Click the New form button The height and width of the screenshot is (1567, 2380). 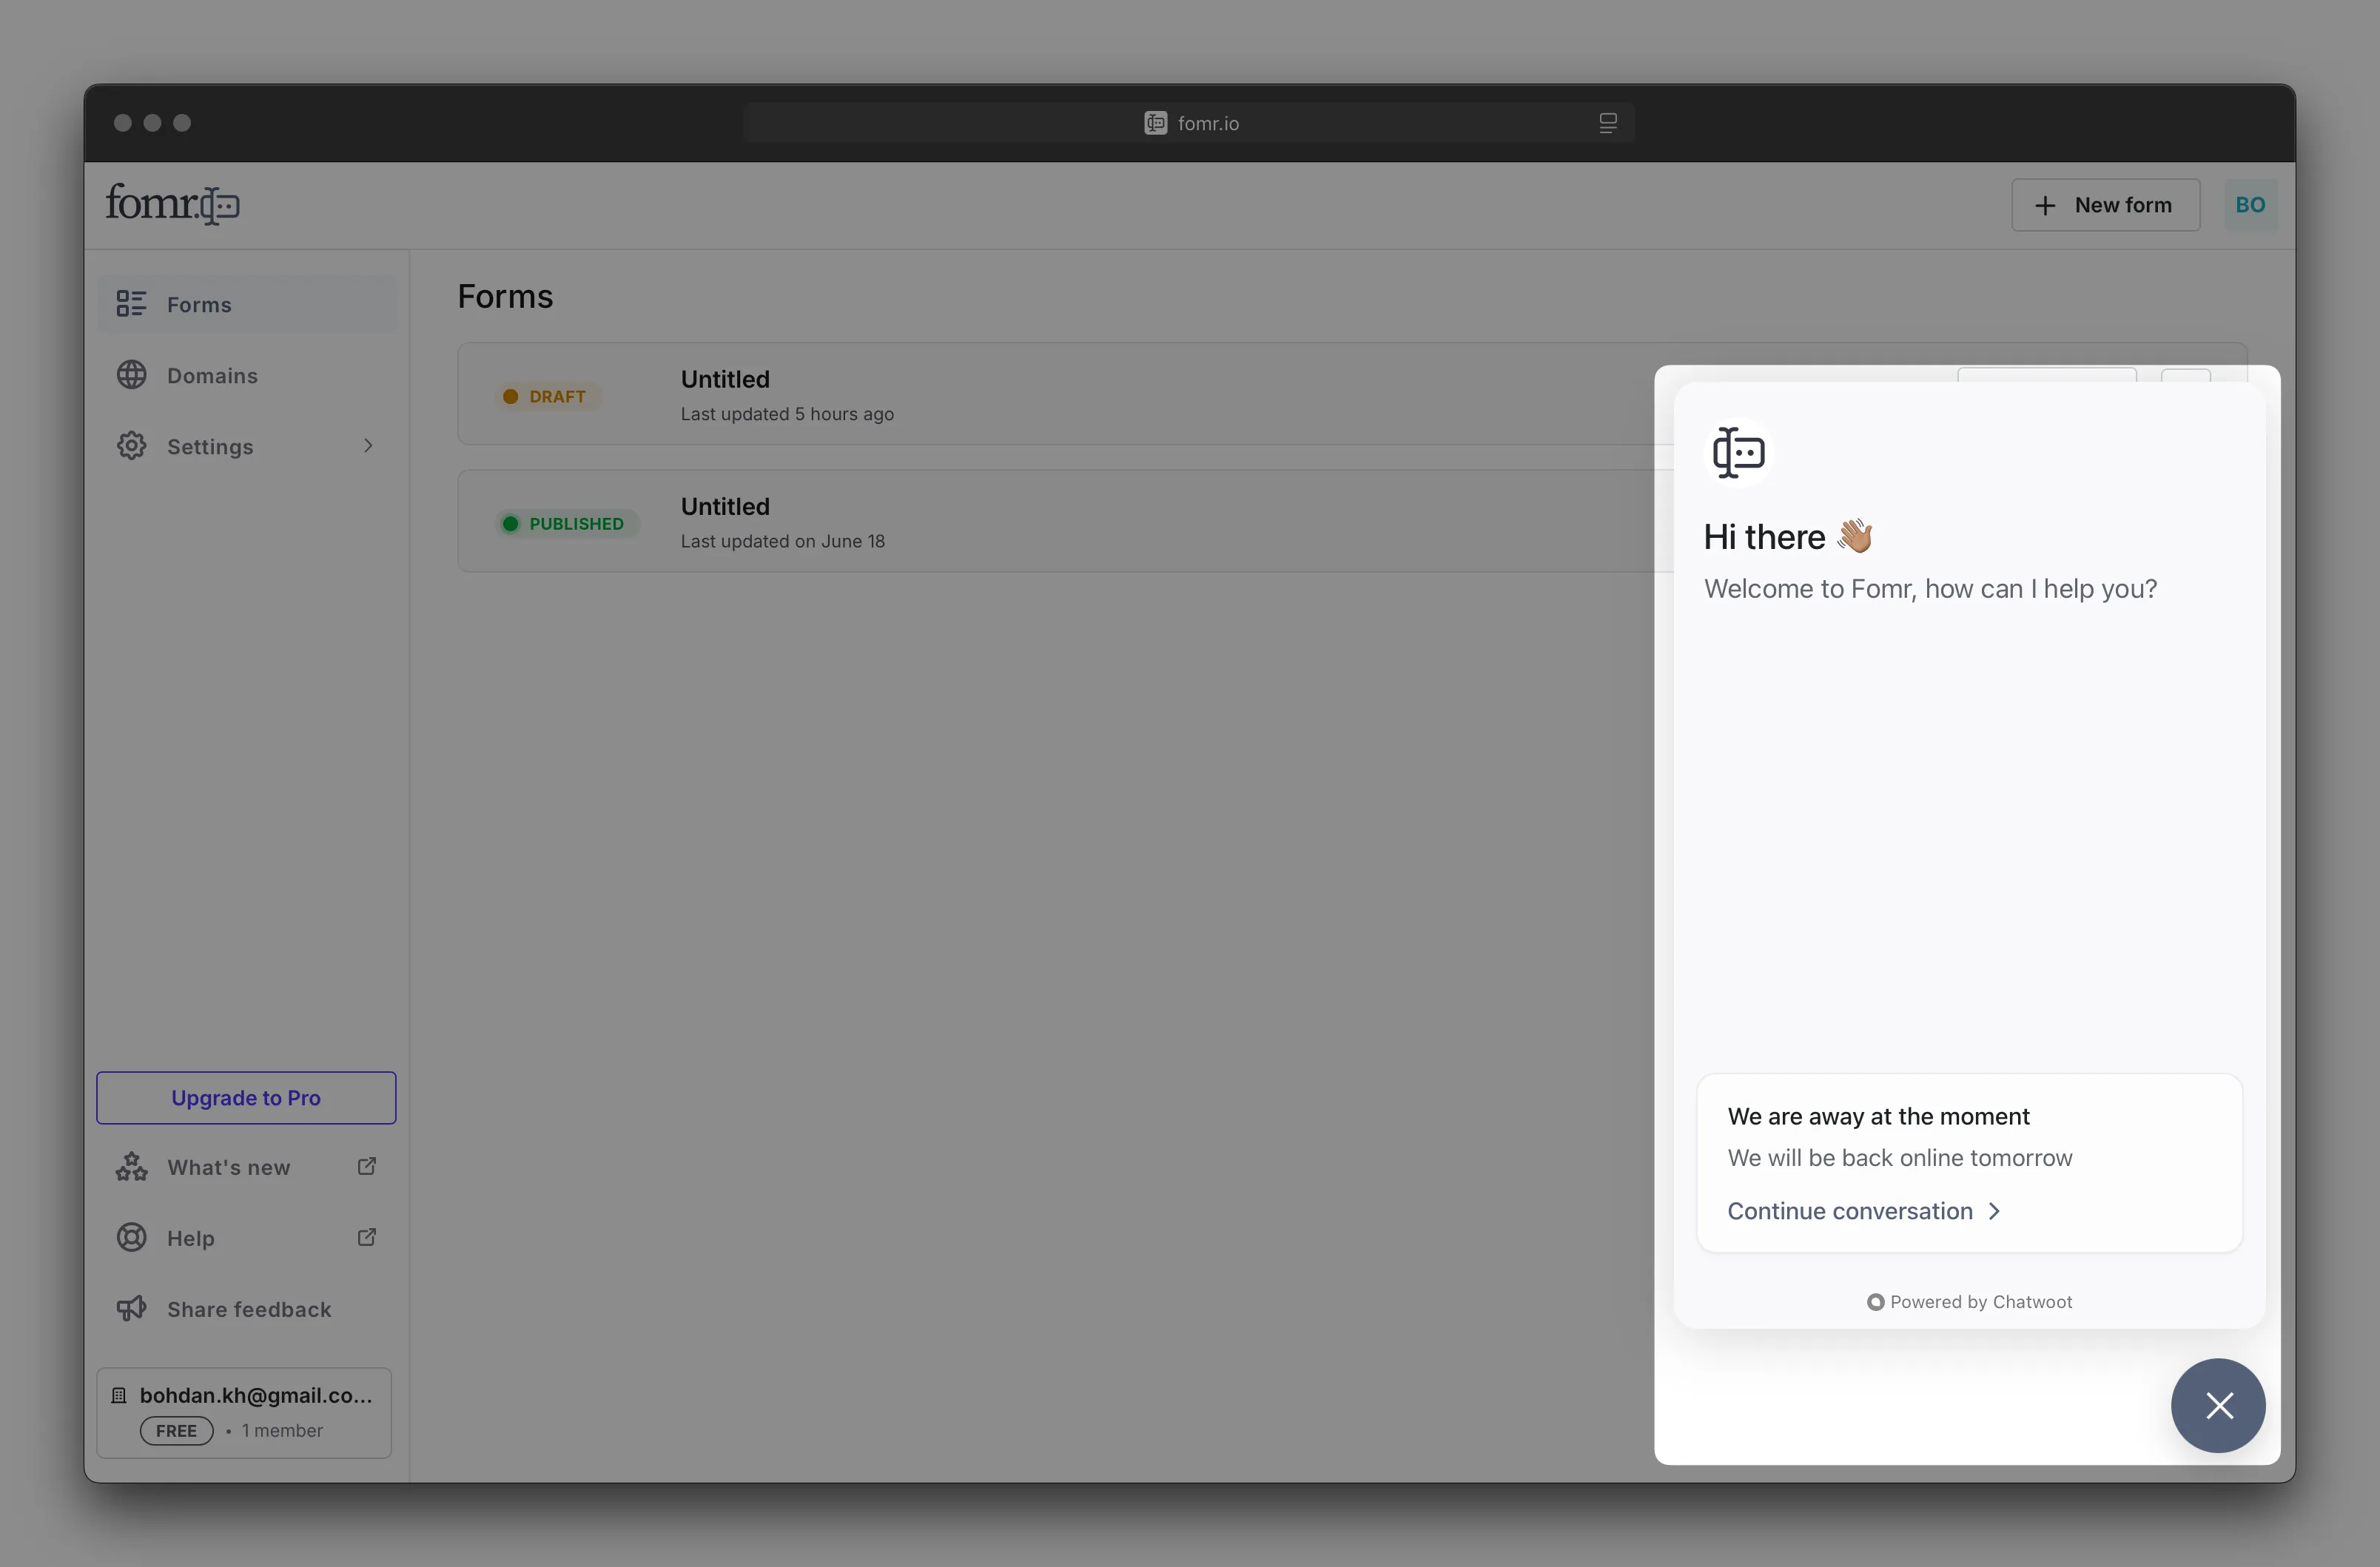point(2105,205)
